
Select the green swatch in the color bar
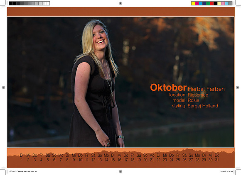pos(208,3)
